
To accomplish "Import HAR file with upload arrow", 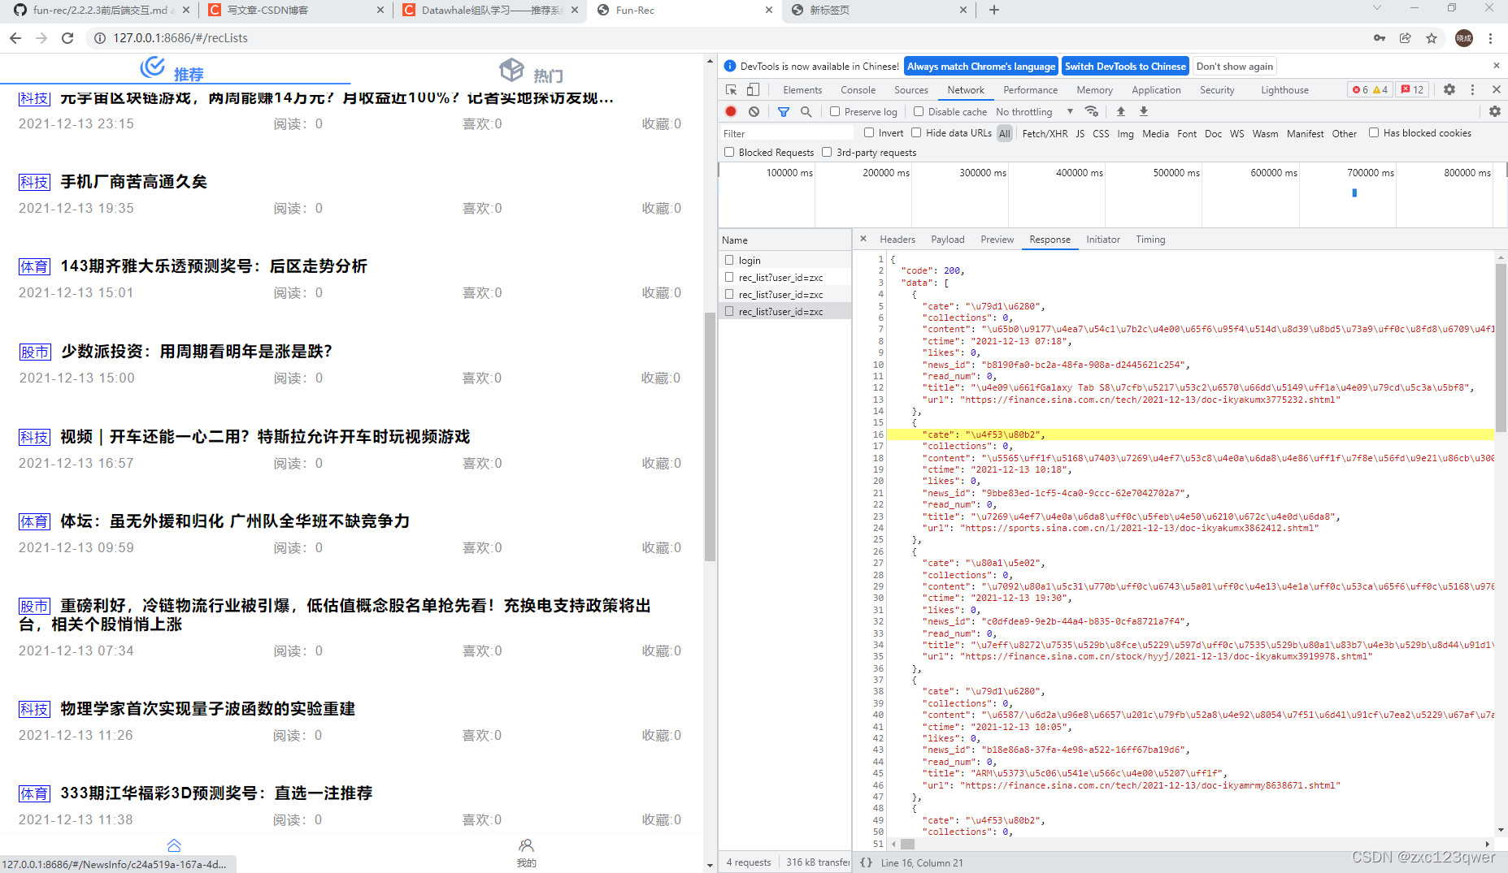I will coord(1121,111).
